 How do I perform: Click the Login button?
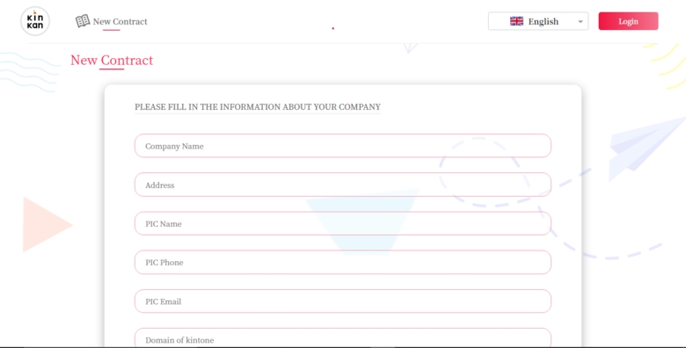[x=628, y=21]
